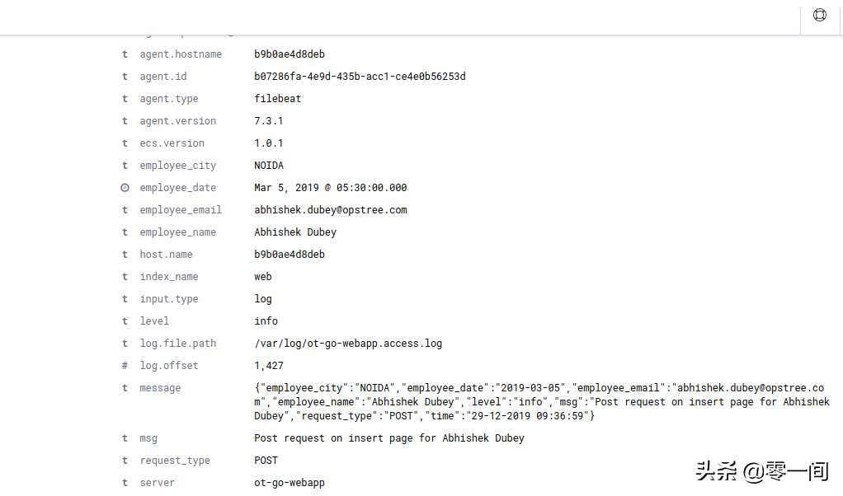
Task: Click the clock icon beside employee_date
Action: coord(125,188)
